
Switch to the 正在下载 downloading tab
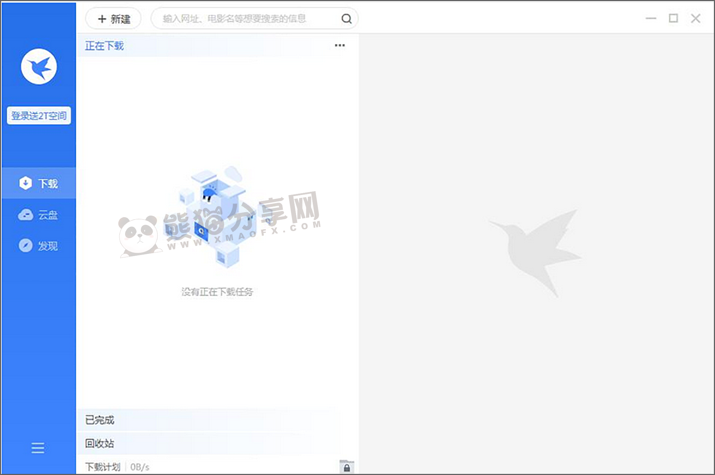(104, 46)
